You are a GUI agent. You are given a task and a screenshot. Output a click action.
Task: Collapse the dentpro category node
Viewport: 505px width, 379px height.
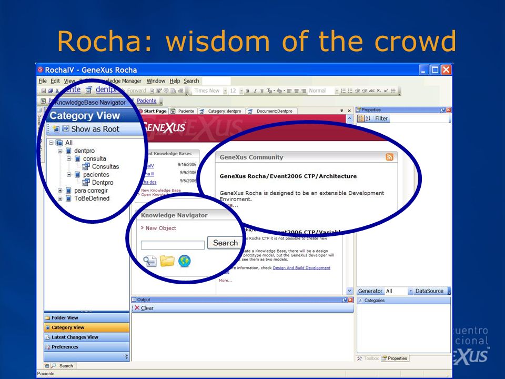(60, 151)
